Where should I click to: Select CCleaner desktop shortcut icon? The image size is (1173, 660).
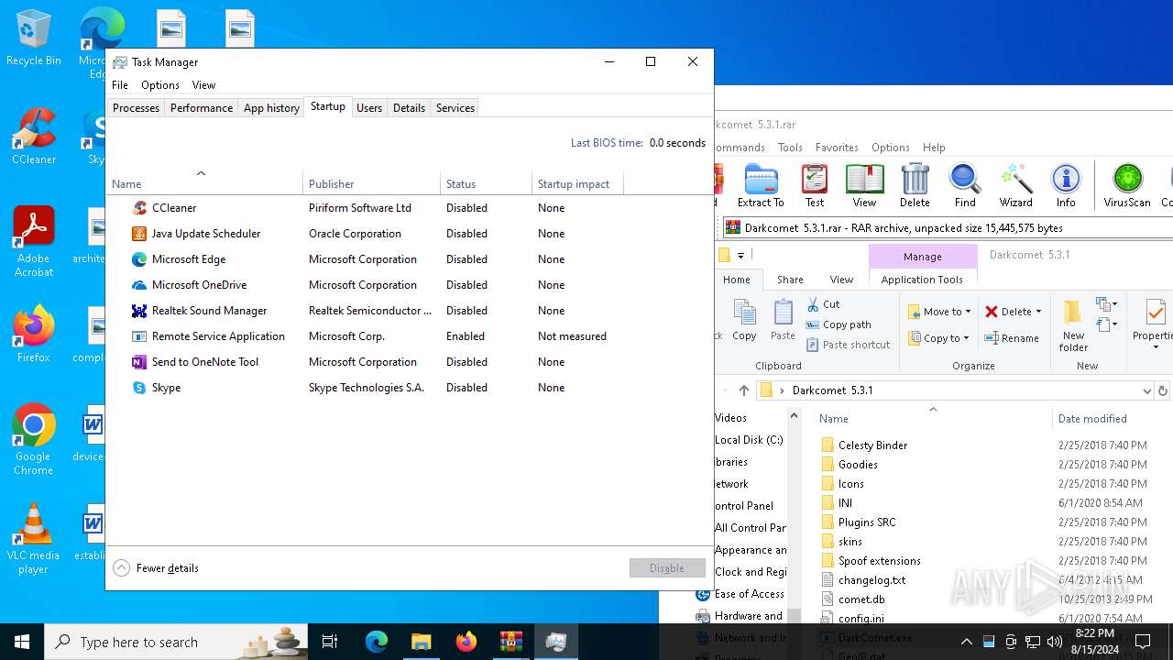33,136
